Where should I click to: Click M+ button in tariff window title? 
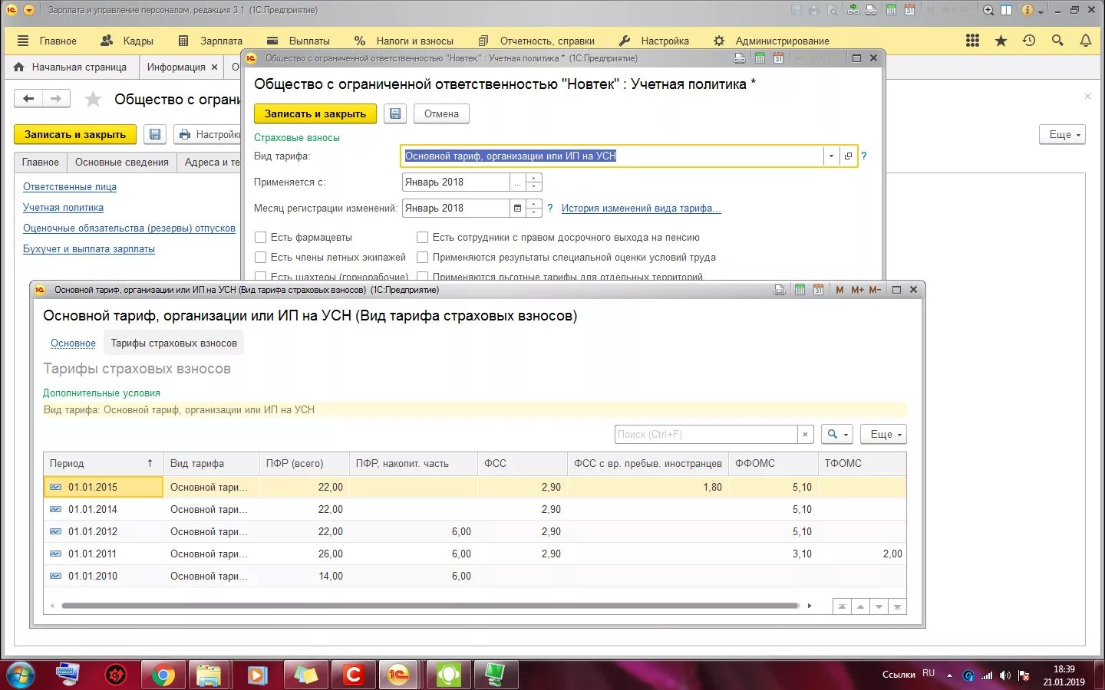857,290
